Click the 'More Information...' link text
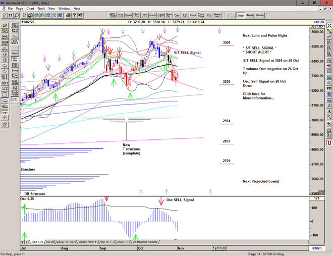The image size is (333, 256). [258, 98]
